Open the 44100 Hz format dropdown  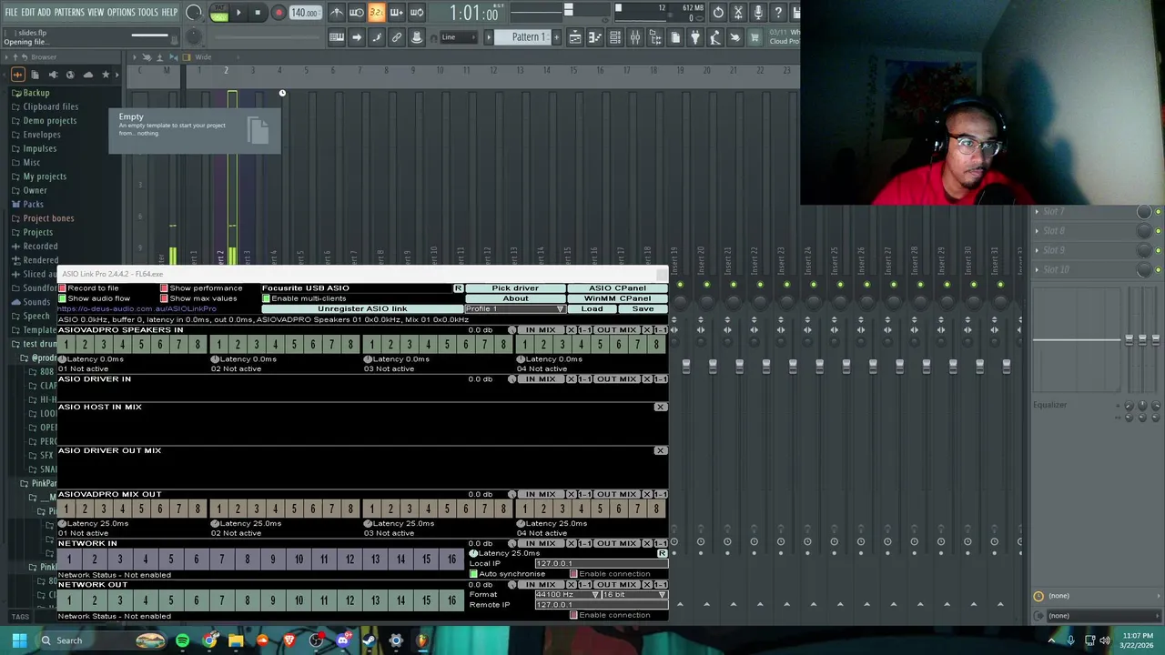(567, 595)
